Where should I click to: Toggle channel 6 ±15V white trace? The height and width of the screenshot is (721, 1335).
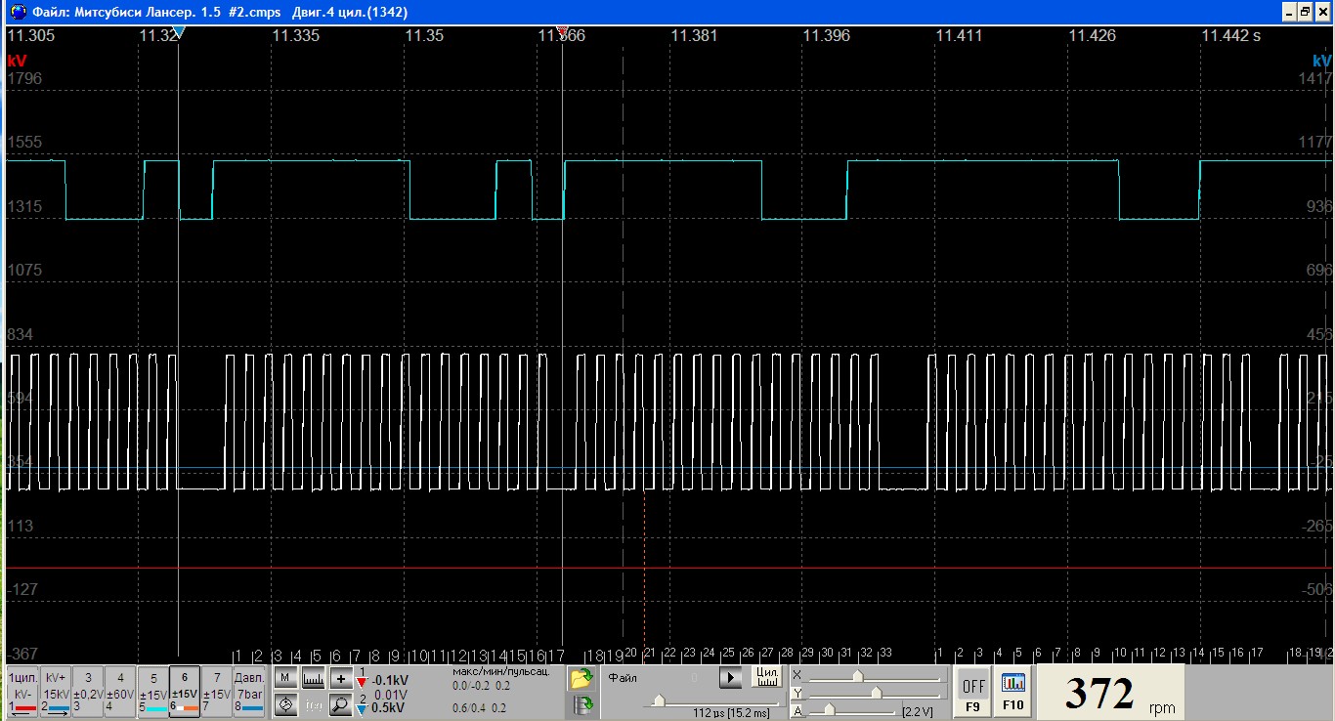click(x=185, y=691)
